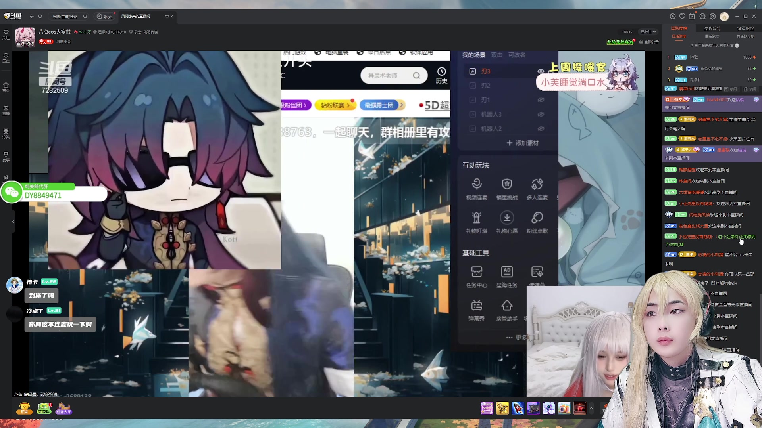
Task: Expand more gifts with up chevron
Action: 591,408
